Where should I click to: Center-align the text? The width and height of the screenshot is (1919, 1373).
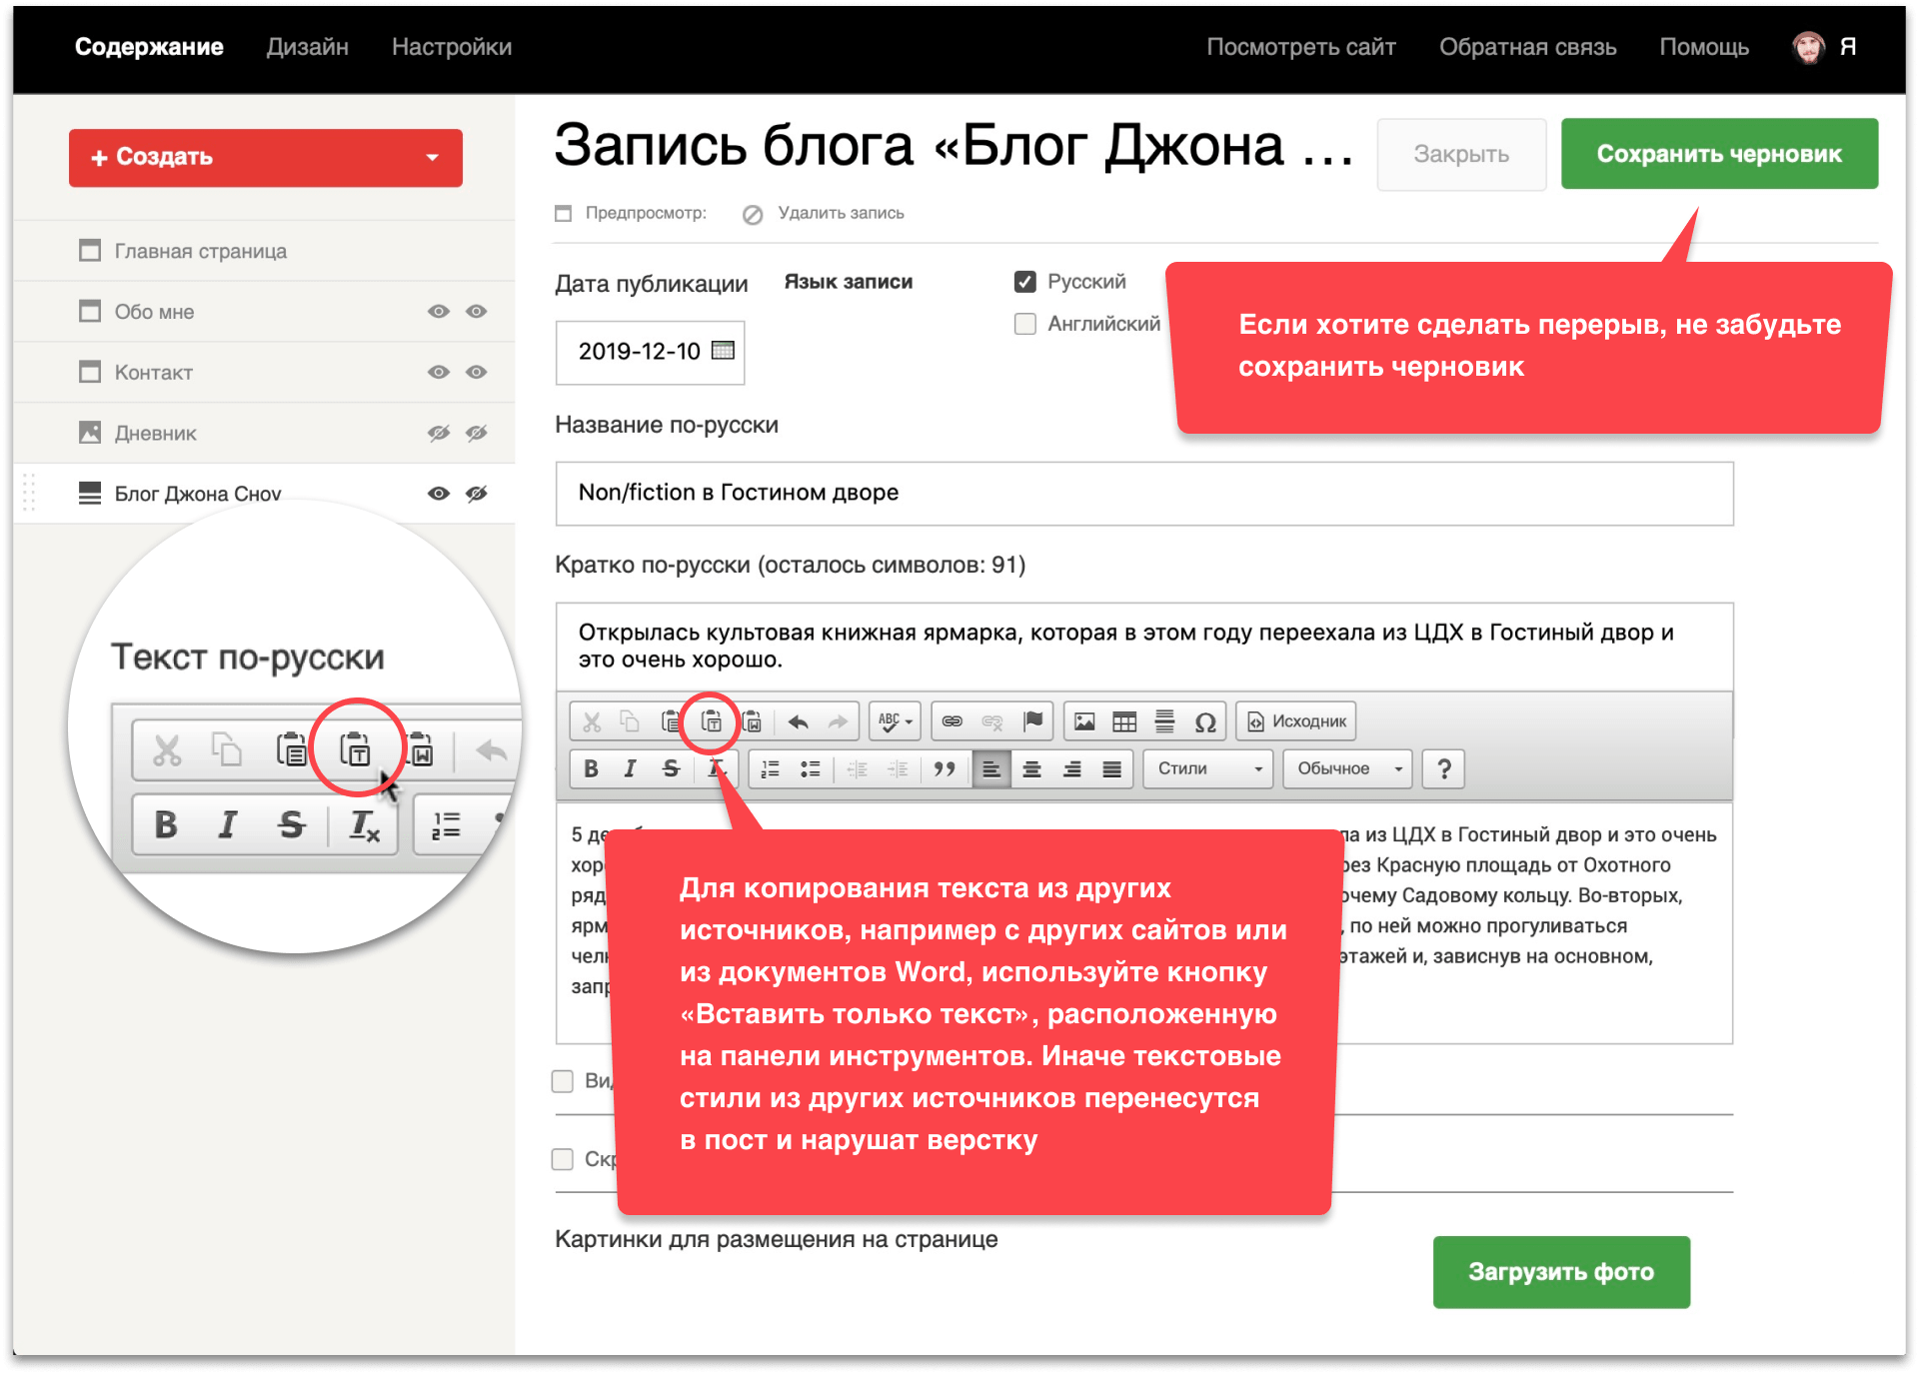(x=1031, y=768)
